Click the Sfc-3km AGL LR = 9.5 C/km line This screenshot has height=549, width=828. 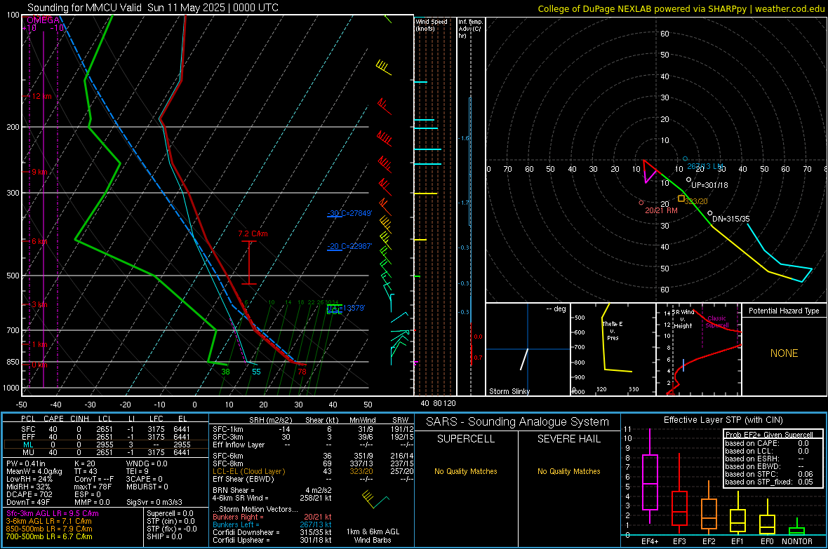[53, 513]
